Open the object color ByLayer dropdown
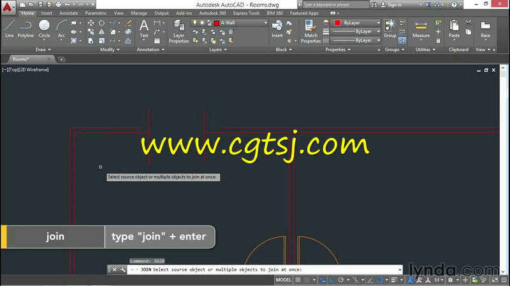The width and height of the screenshot is (510, 286). 378,23
